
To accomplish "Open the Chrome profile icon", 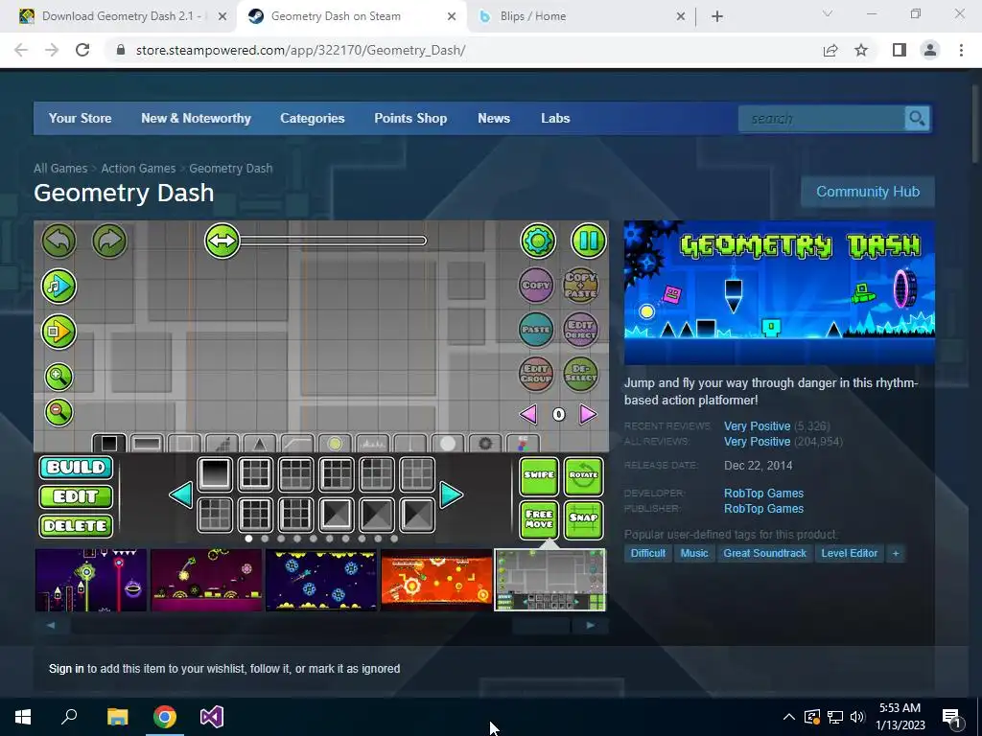I will pos(930,50).
